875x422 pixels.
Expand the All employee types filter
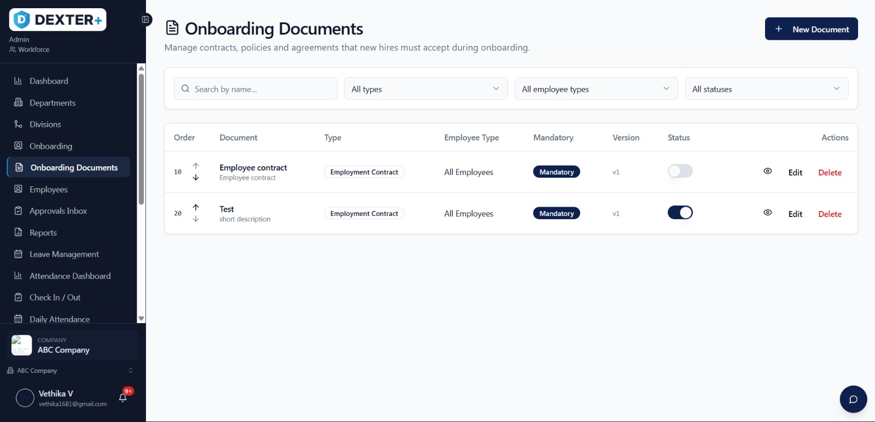(x=596, y=89)
